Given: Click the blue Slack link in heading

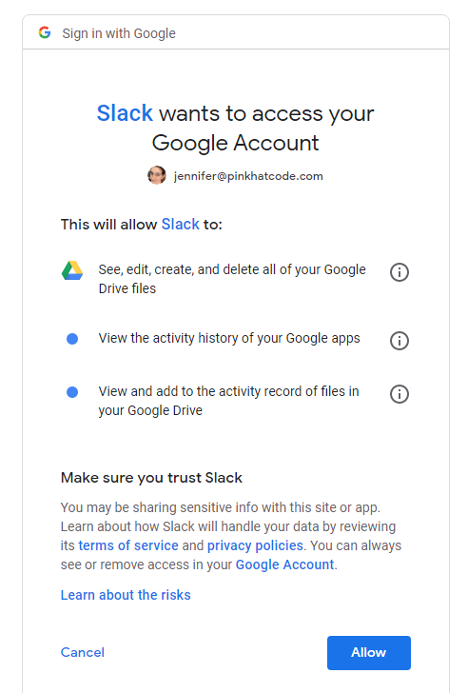Looking at the screenshot, I should tap(125, 113).
